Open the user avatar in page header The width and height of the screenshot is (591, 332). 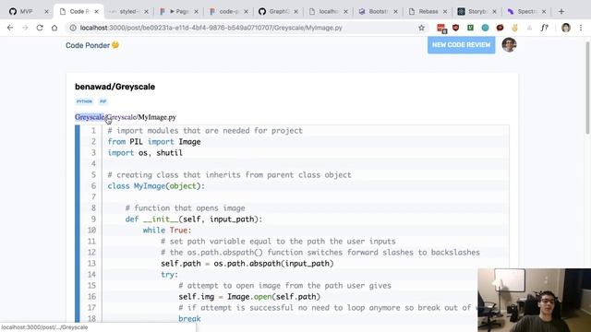coord(509,45)
